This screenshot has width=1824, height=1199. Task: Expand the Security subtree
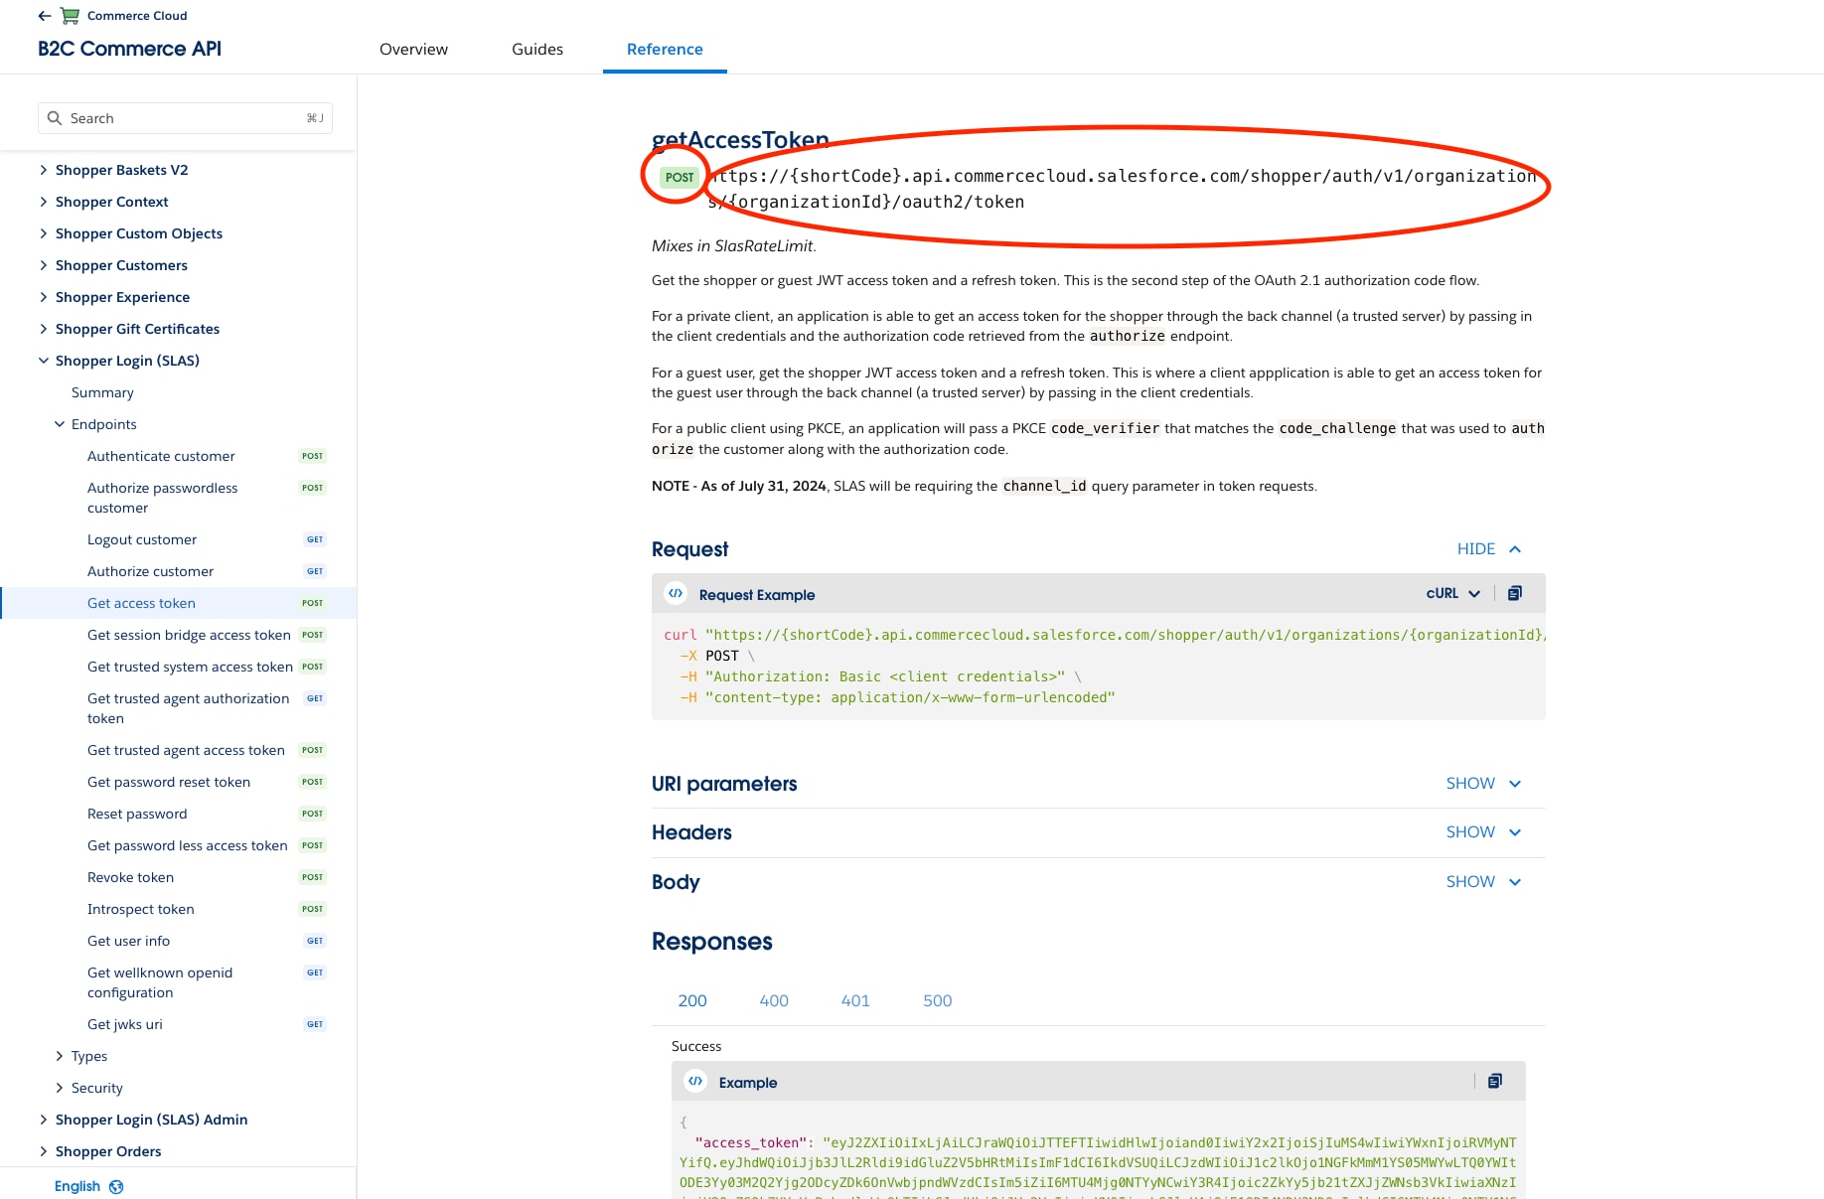click(x=59, y=1088)
